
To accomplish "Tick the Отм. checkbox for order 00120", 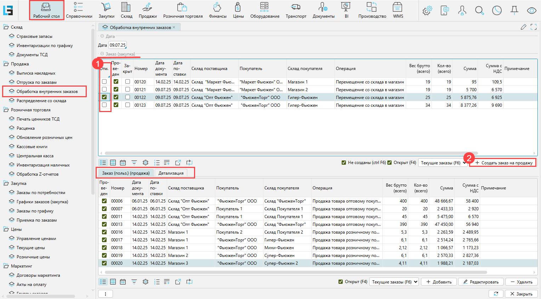I will click(x=104, y=82).
